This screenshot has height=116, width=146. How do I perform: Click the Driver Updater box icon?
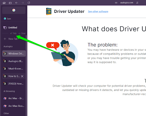pos(49,11)
